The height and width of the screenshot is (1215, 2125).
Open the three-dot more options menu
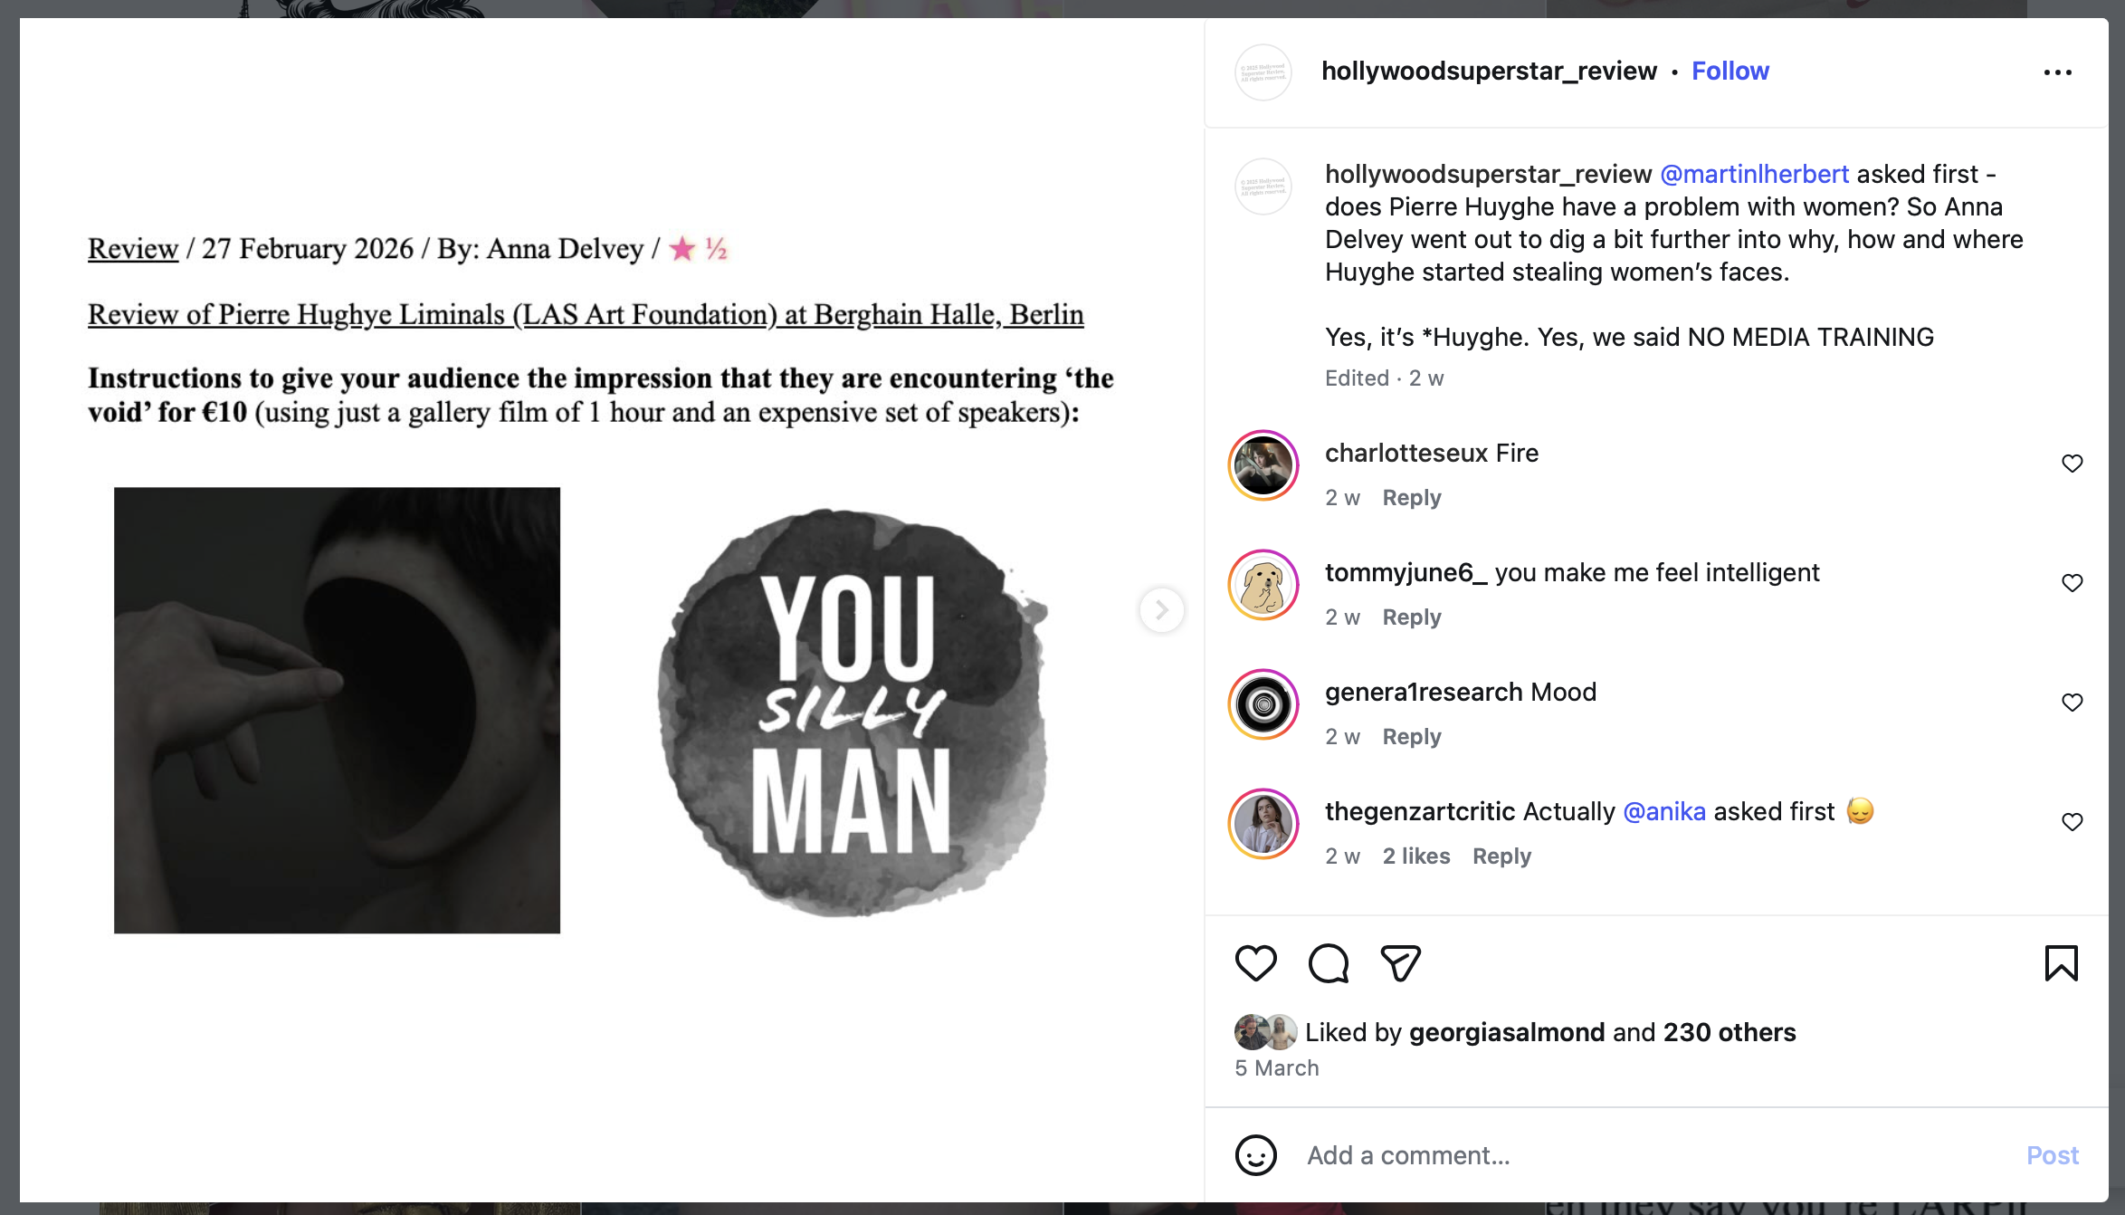[x=2057, y=72]
